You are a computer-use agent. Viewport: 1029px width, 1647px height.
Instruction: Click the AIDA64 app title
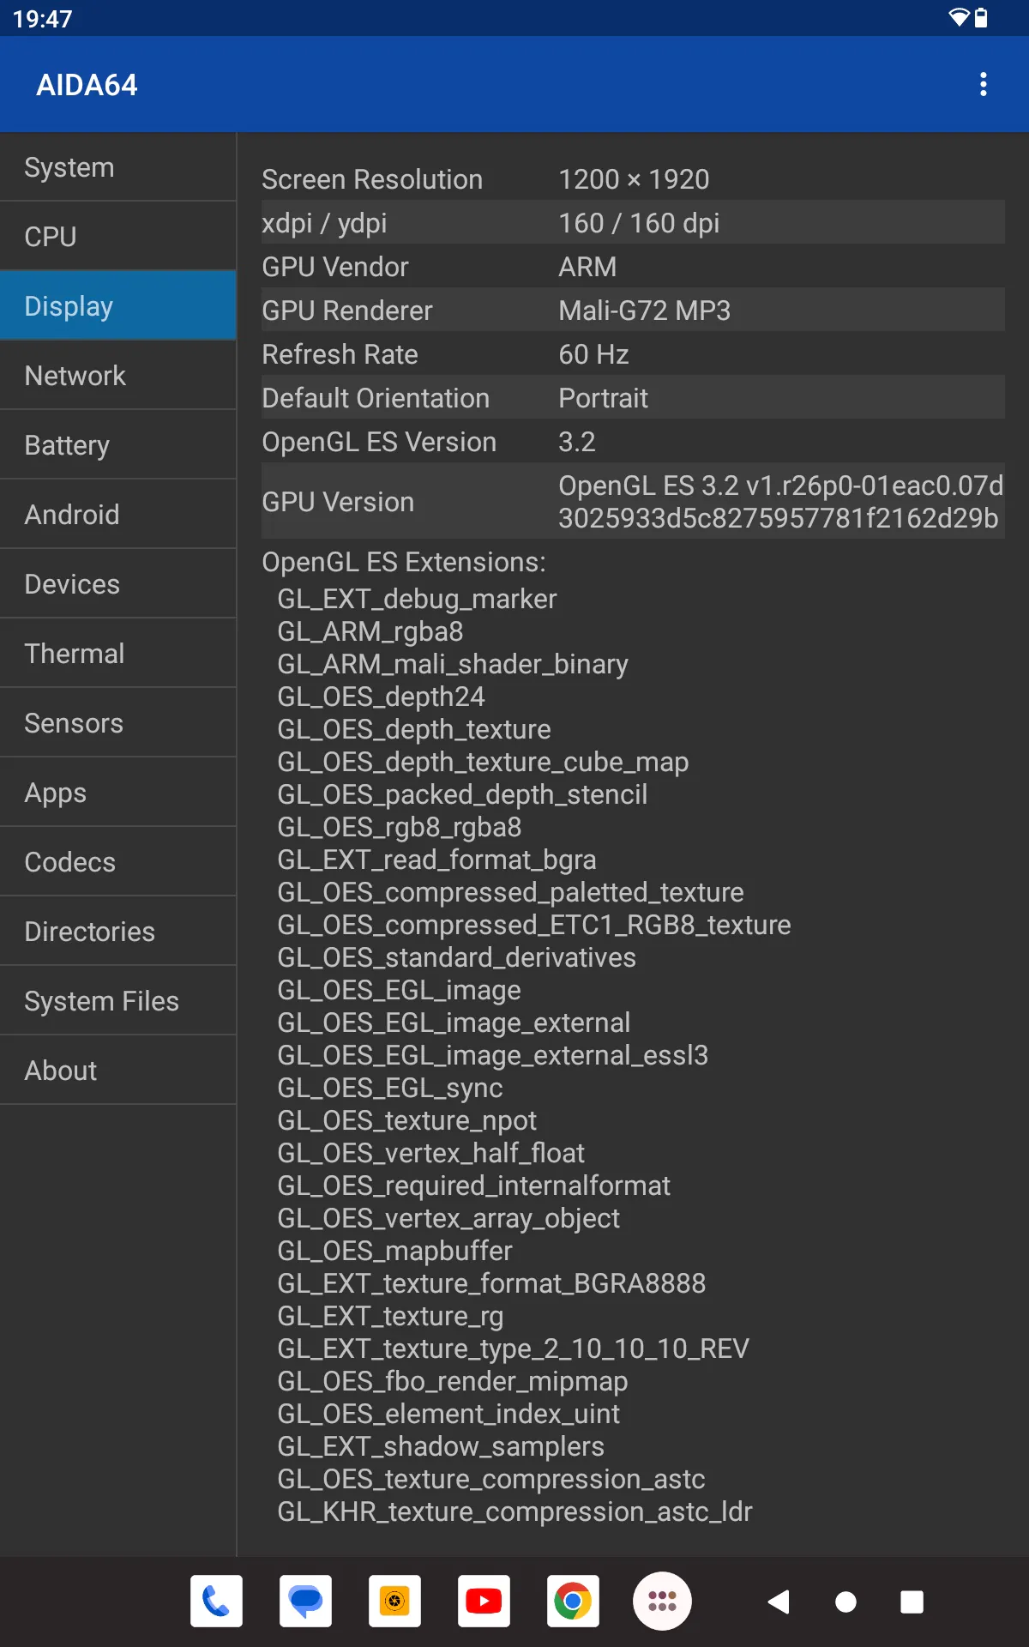click(x=87, y=85)
